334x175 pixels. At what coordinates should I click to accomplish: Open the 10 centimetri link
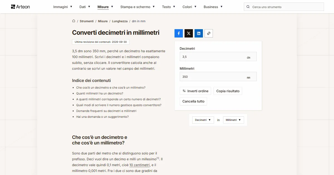click(139, 165)
